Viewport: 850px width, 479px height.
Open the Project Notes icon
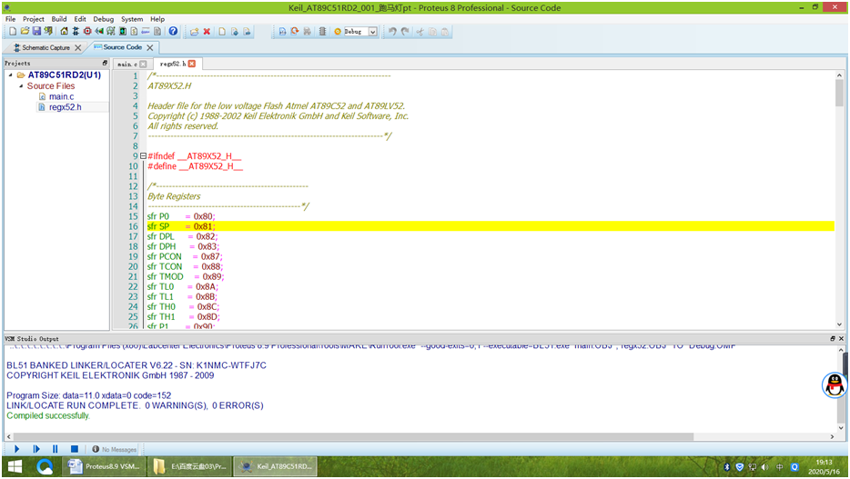pos(157,32)
